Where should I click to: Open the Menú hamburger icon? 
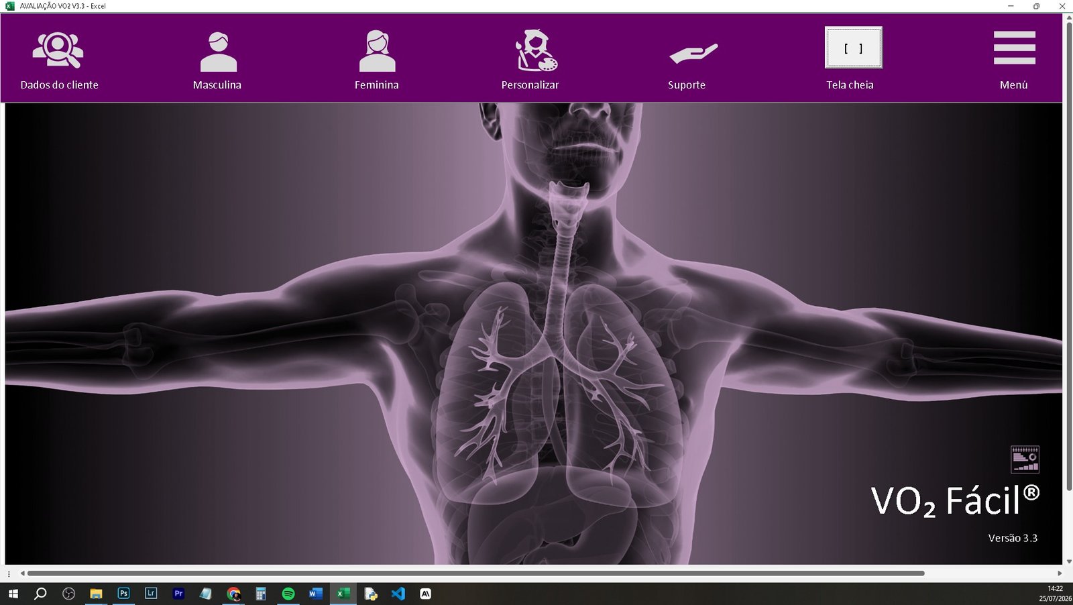[x=1014, y=48]
